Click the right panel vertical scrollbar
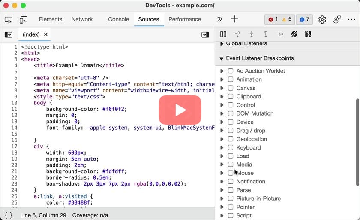This screenshot has width=360, height=220. [x=357, y=142]
